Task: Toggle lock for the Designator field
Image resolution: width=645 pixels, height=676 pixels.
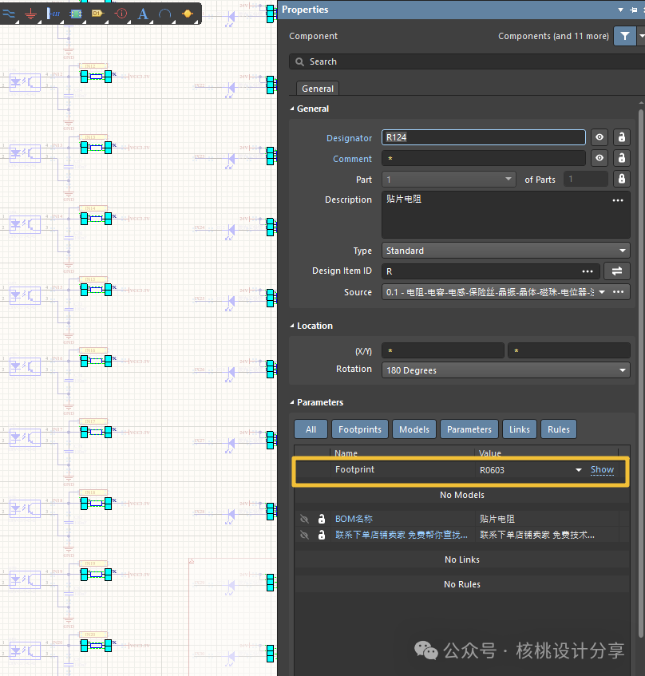Action: pyautogui.click(x=620, y=137)
